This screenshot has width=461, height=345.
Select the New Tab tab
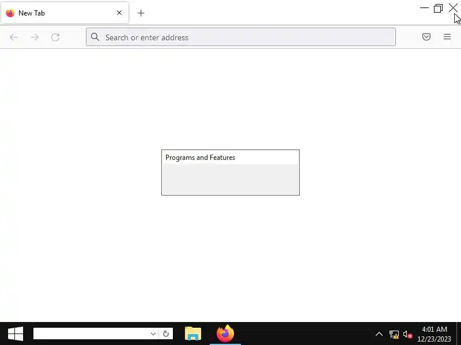65,13
